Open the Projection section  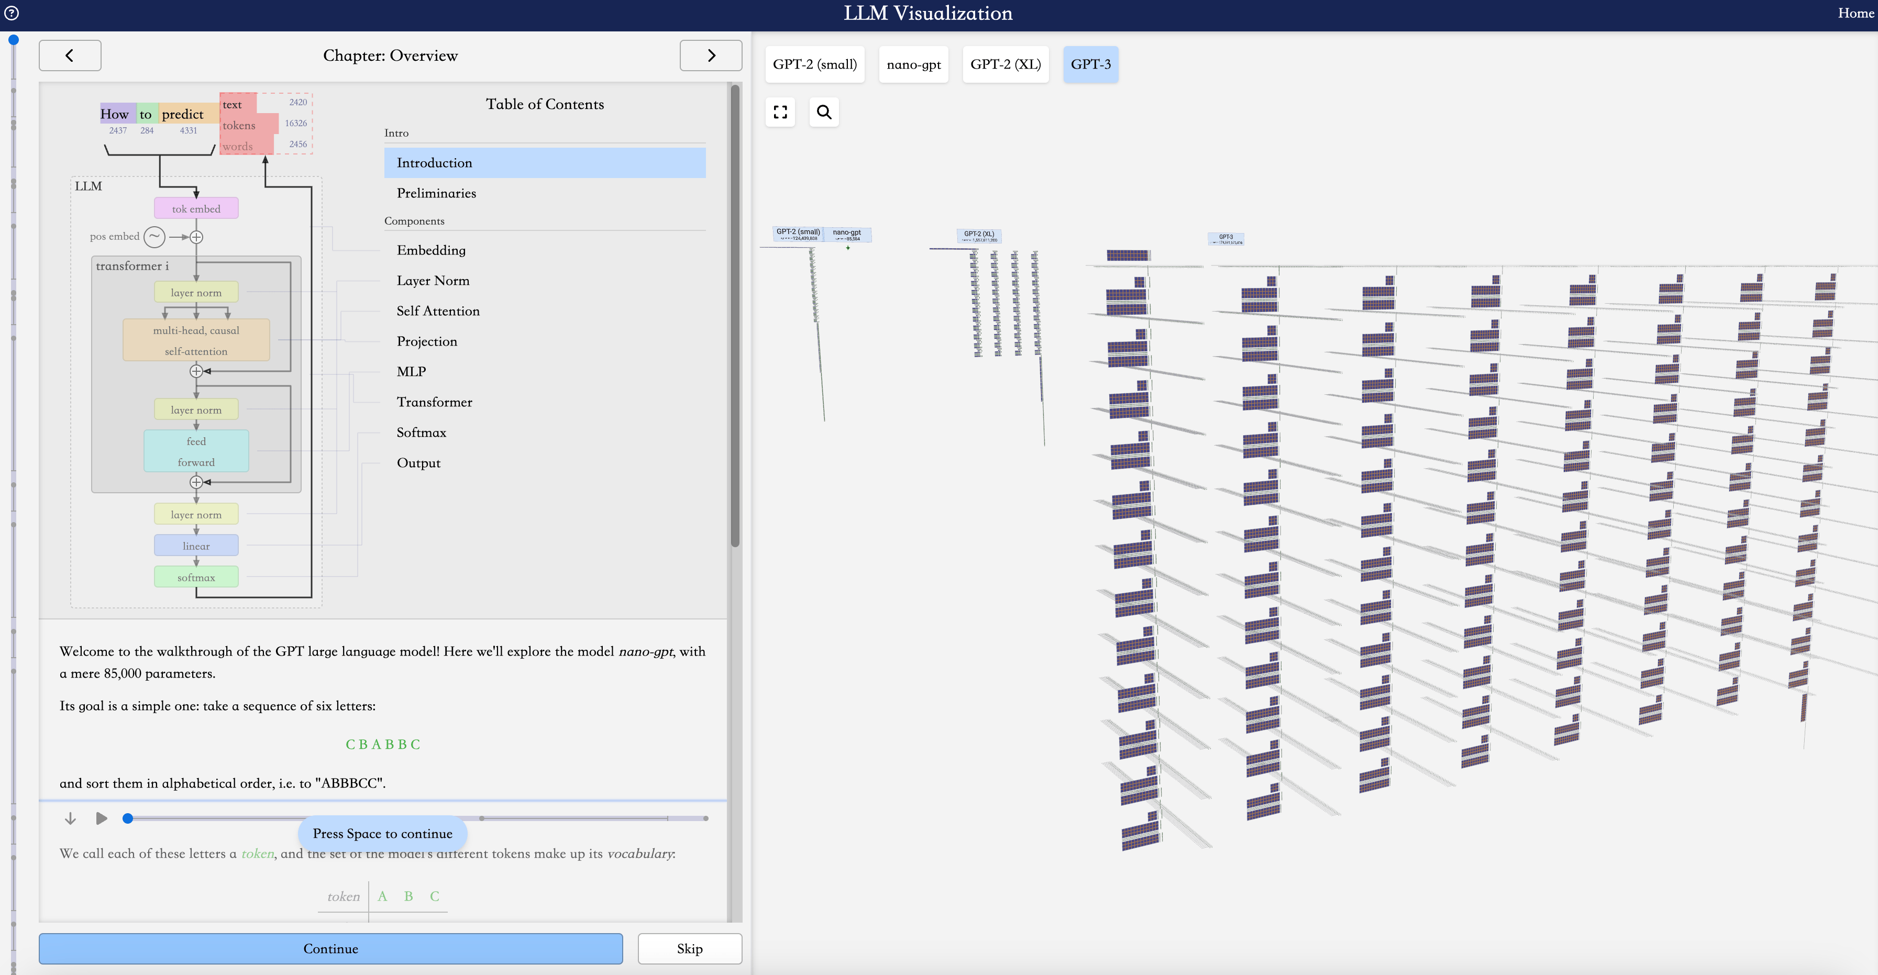point(545,341)
